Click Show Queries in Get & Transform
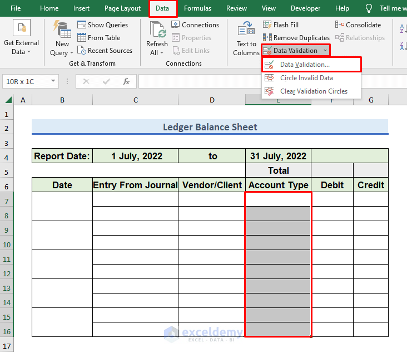 (103, 25)
